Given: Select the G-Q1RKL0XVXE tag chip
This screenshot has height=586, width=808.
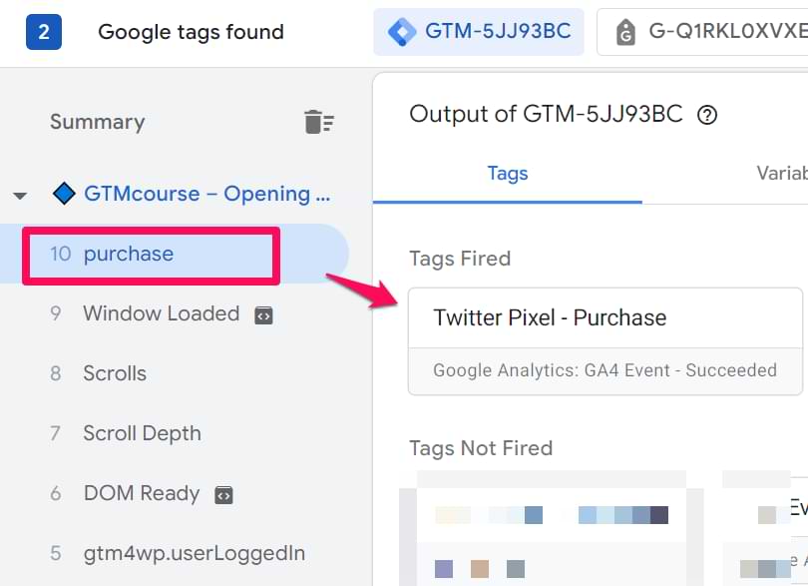Looking at the screenshot, I should click(702, 32).
